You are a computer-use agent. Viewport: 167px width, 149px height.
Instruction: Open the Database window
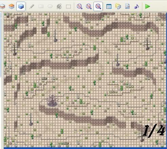pyautogui.click(x=109, y=6)
